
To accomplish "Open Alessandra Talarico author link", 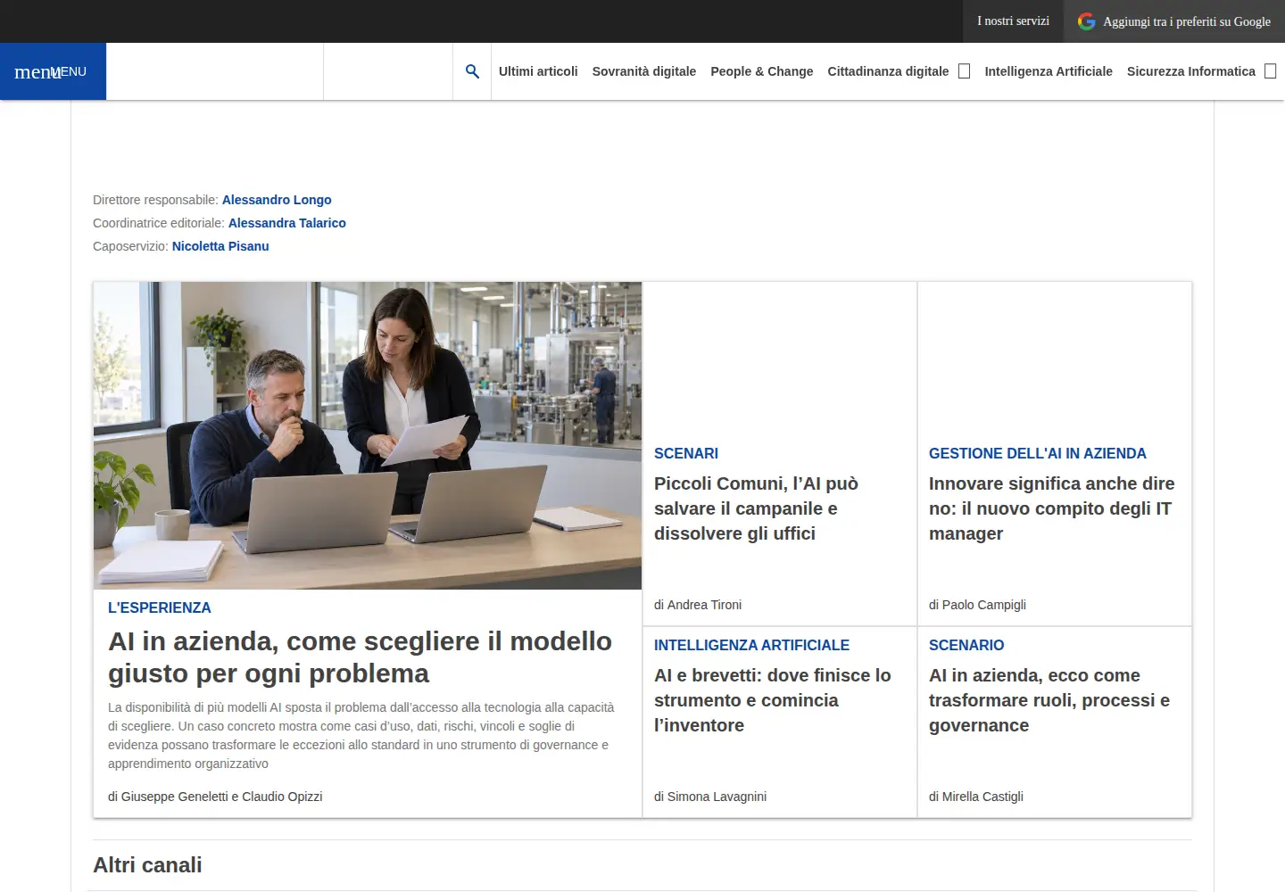I will pyautogui.click(x=287, y=223).
